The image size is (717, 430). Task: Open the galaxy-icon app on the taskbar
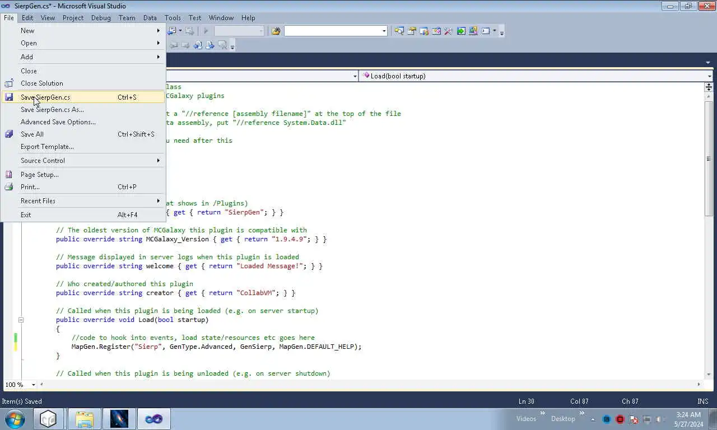click(x=119, y=419)
